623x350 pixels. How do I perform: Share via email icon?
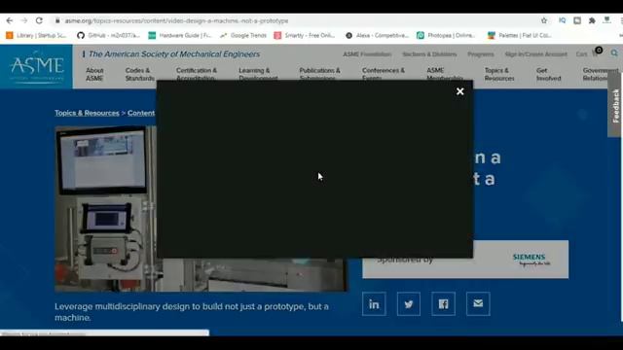point(478,304)
